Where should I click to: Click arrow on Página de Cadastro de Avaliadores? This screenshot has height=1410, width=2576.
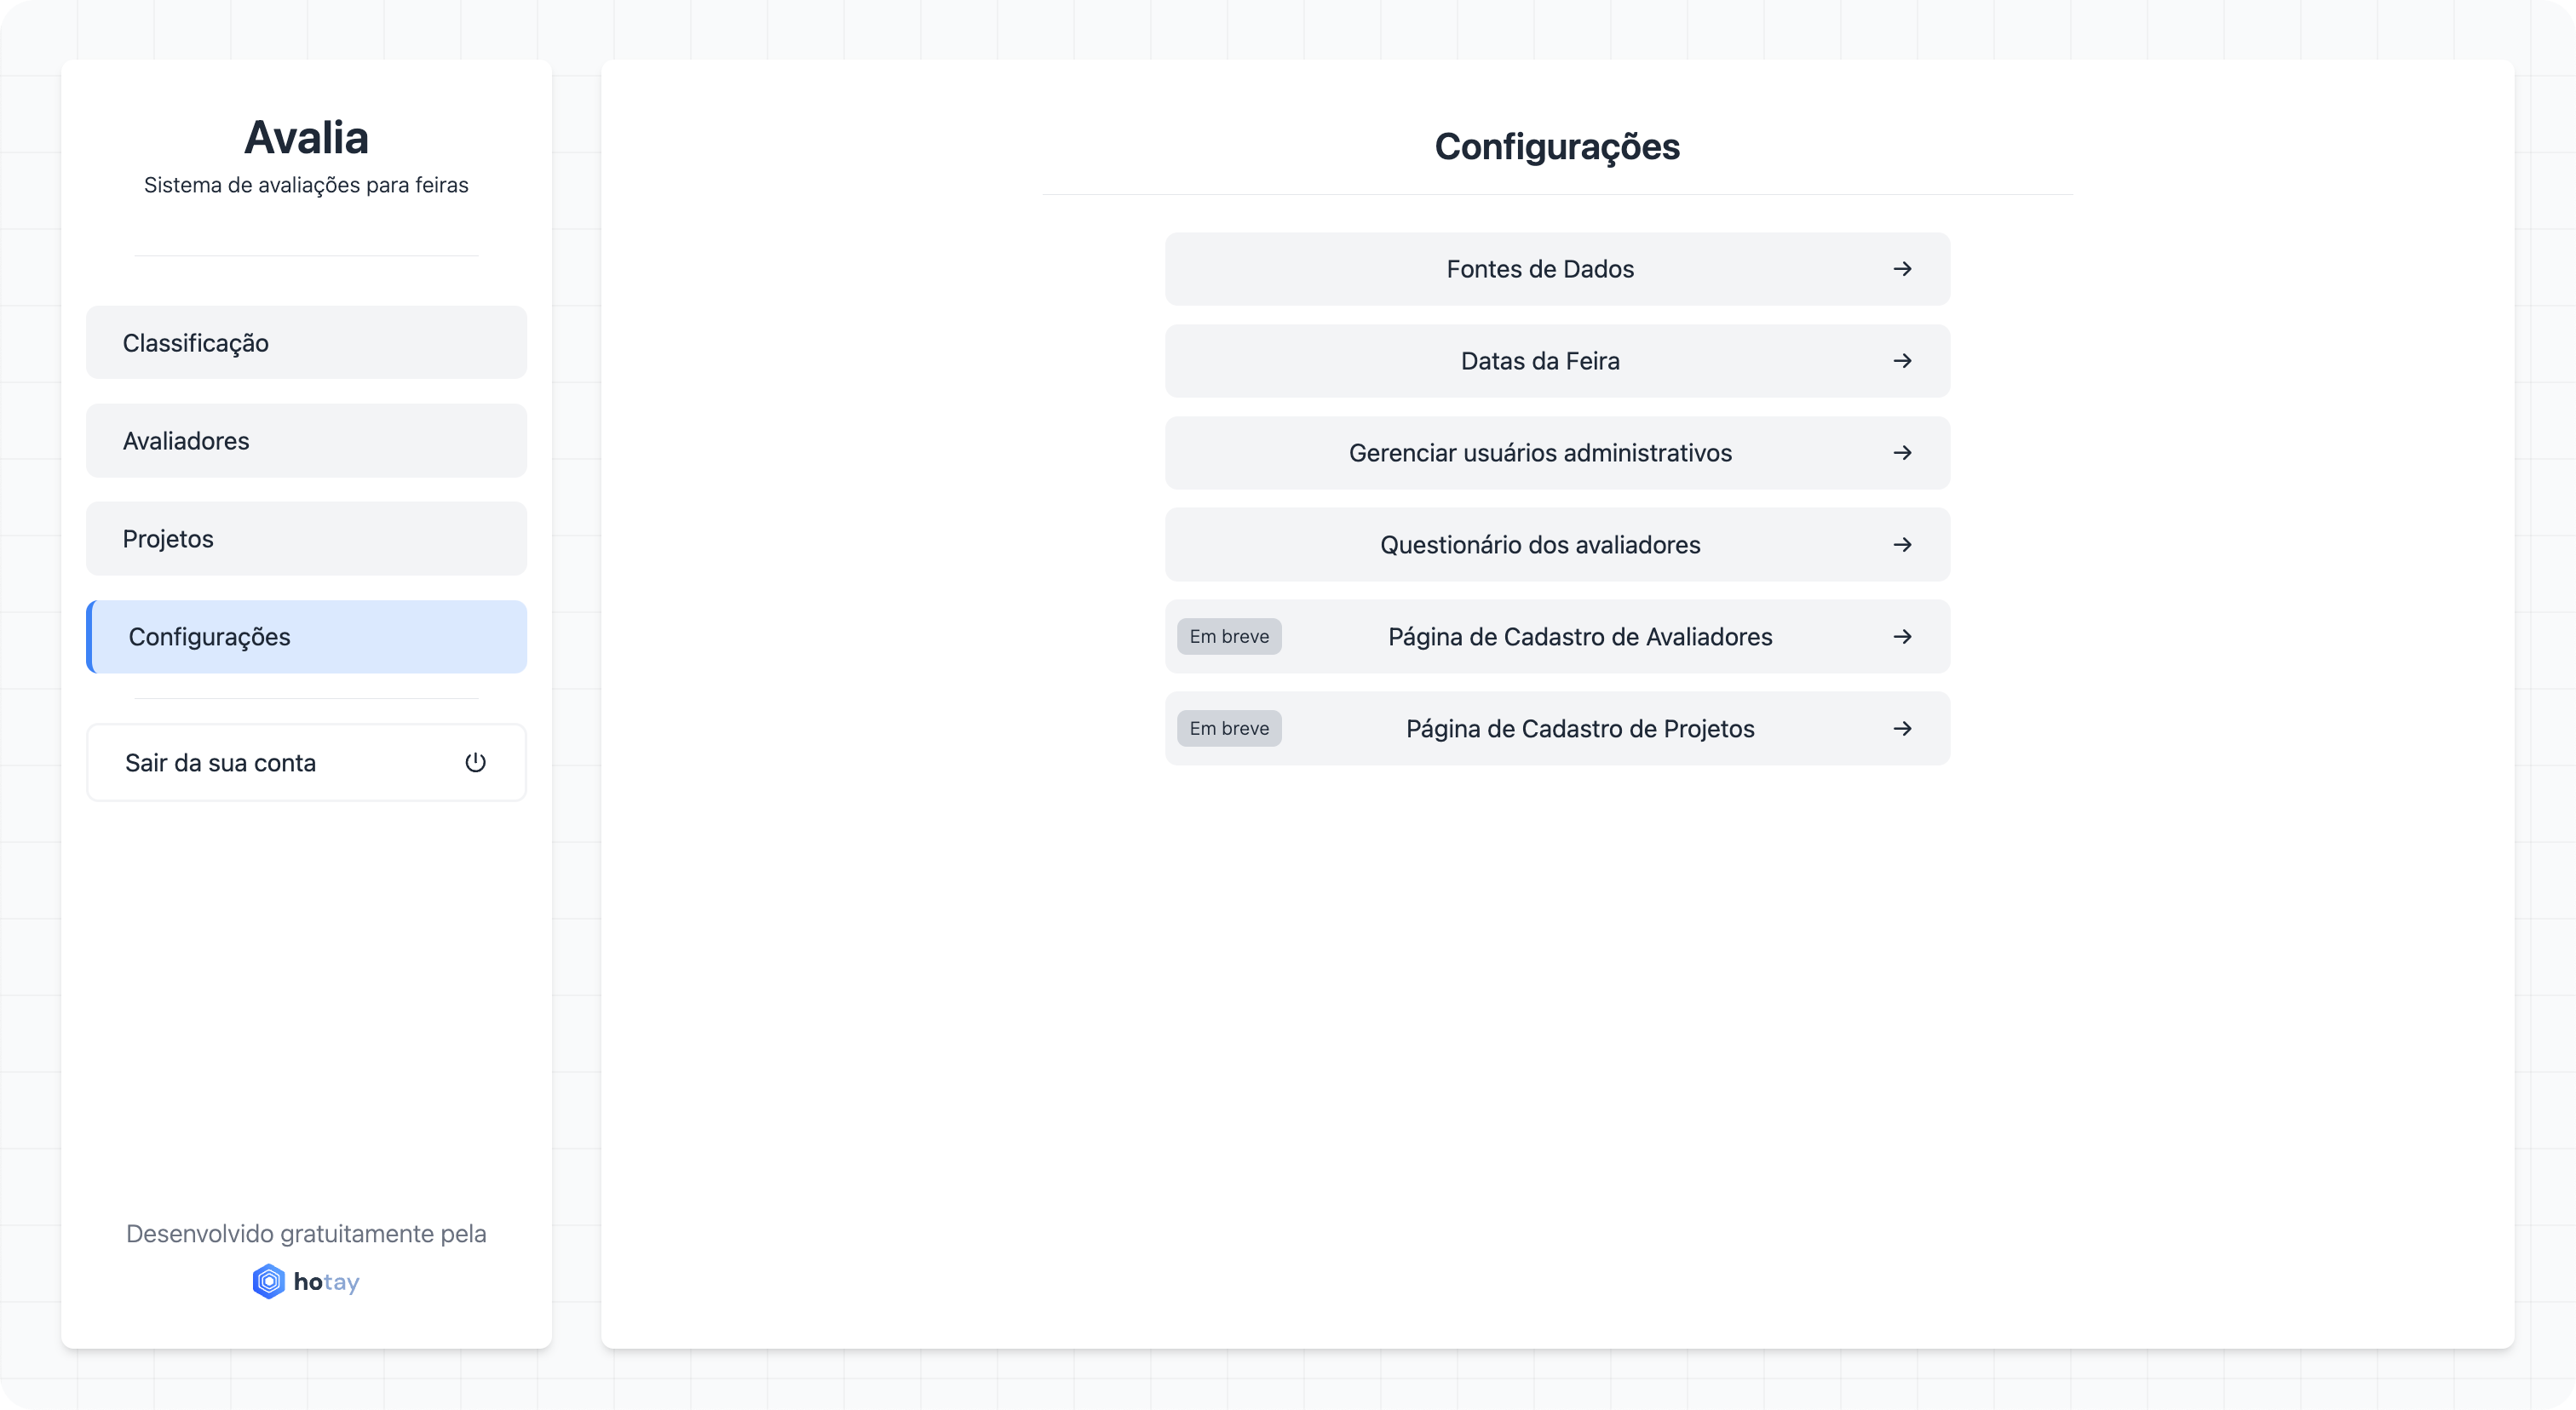pyautogui.click(x=1902, y=637)
